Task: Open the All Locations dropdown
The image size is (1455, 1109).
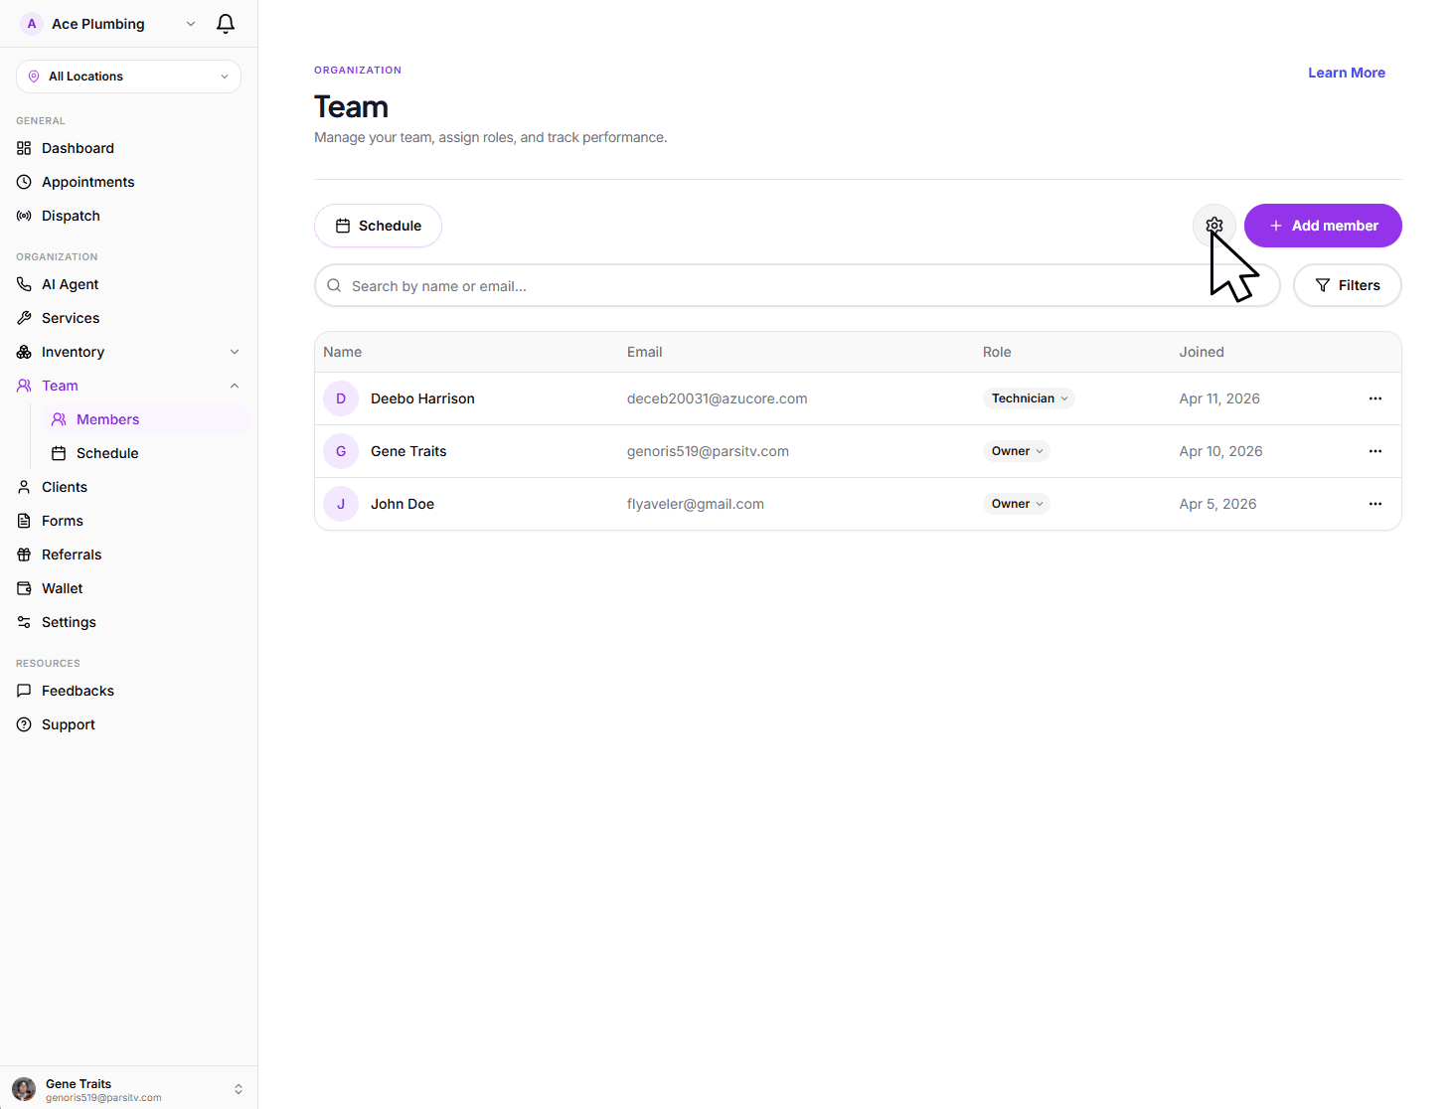Action: pos(128,77)
